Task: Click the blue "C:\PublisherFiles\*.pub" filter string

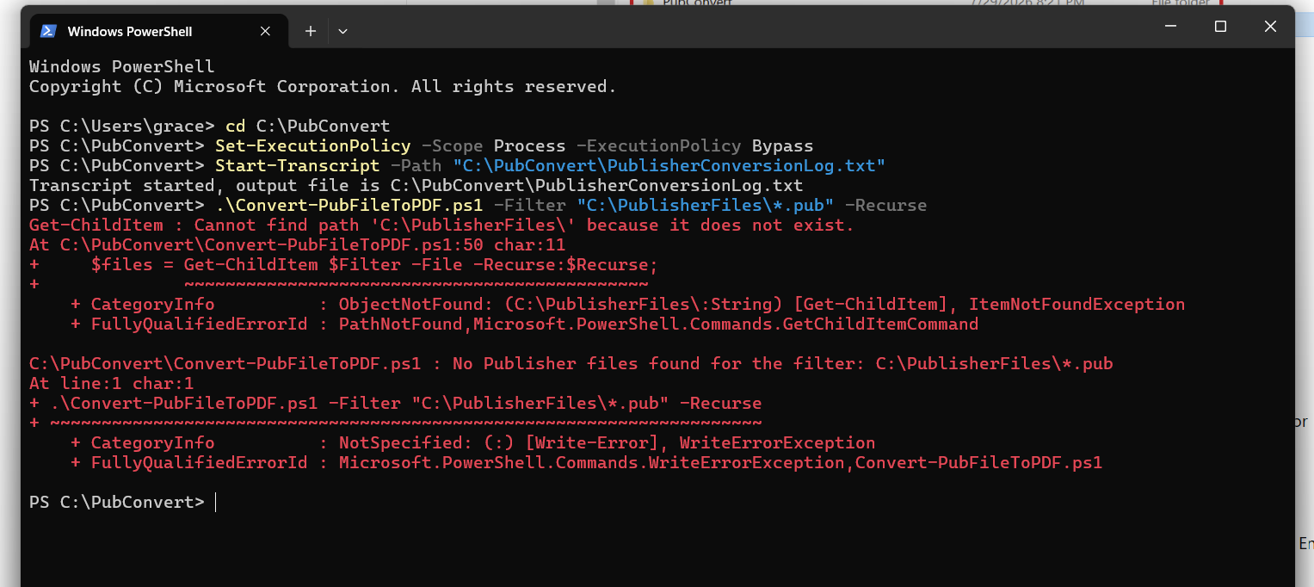Action: pos(705,206)
